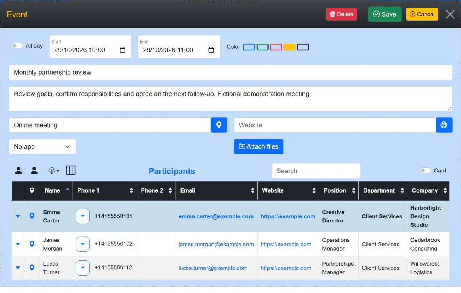Open phone dropdown for +14155550112
Screen dimensions: 461x293
coord(82,268)
